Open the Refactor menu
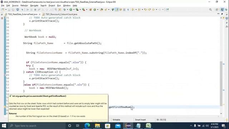Screen dimensions: 229x129 [24, 6]
